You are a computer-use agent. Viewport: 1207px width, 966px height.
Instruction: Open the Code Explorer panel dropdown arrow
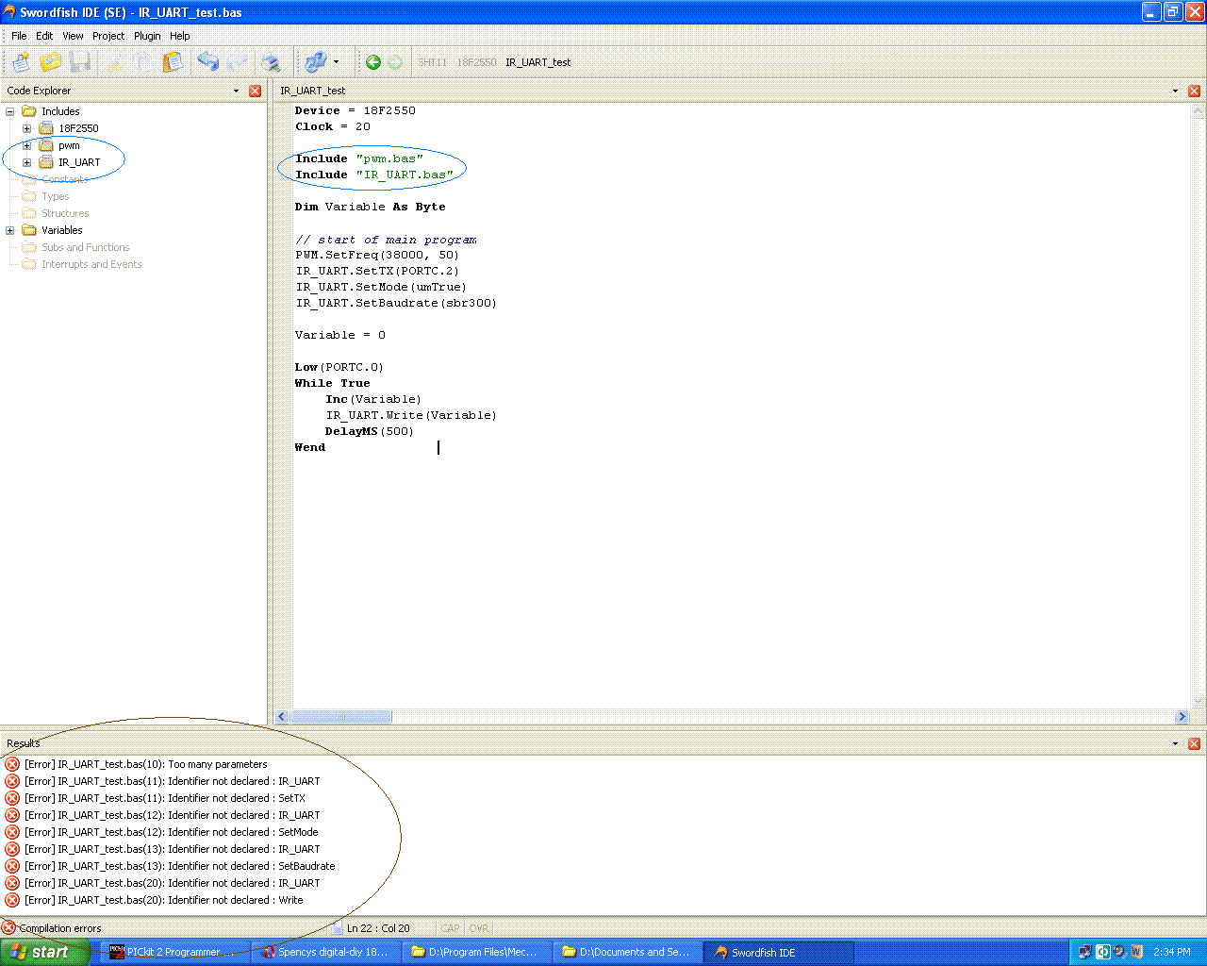coord(236,91)
